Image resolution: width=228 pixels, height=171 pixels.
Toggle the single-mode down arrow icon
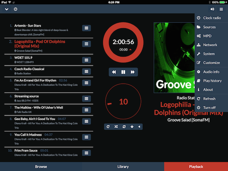click(x=132, y=127)
